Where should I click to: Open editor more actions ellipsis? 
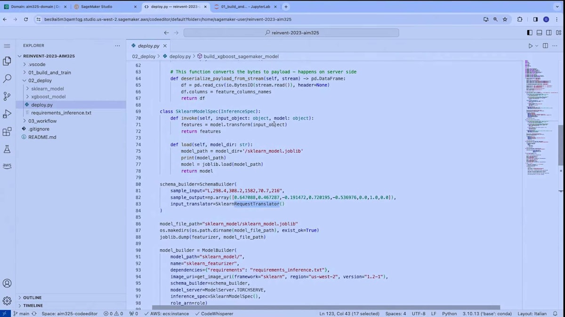point(556,46)
